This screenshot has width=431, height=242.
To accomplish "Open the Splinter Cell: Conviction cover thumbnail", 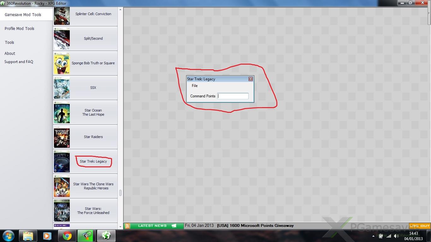I will 62,16.
